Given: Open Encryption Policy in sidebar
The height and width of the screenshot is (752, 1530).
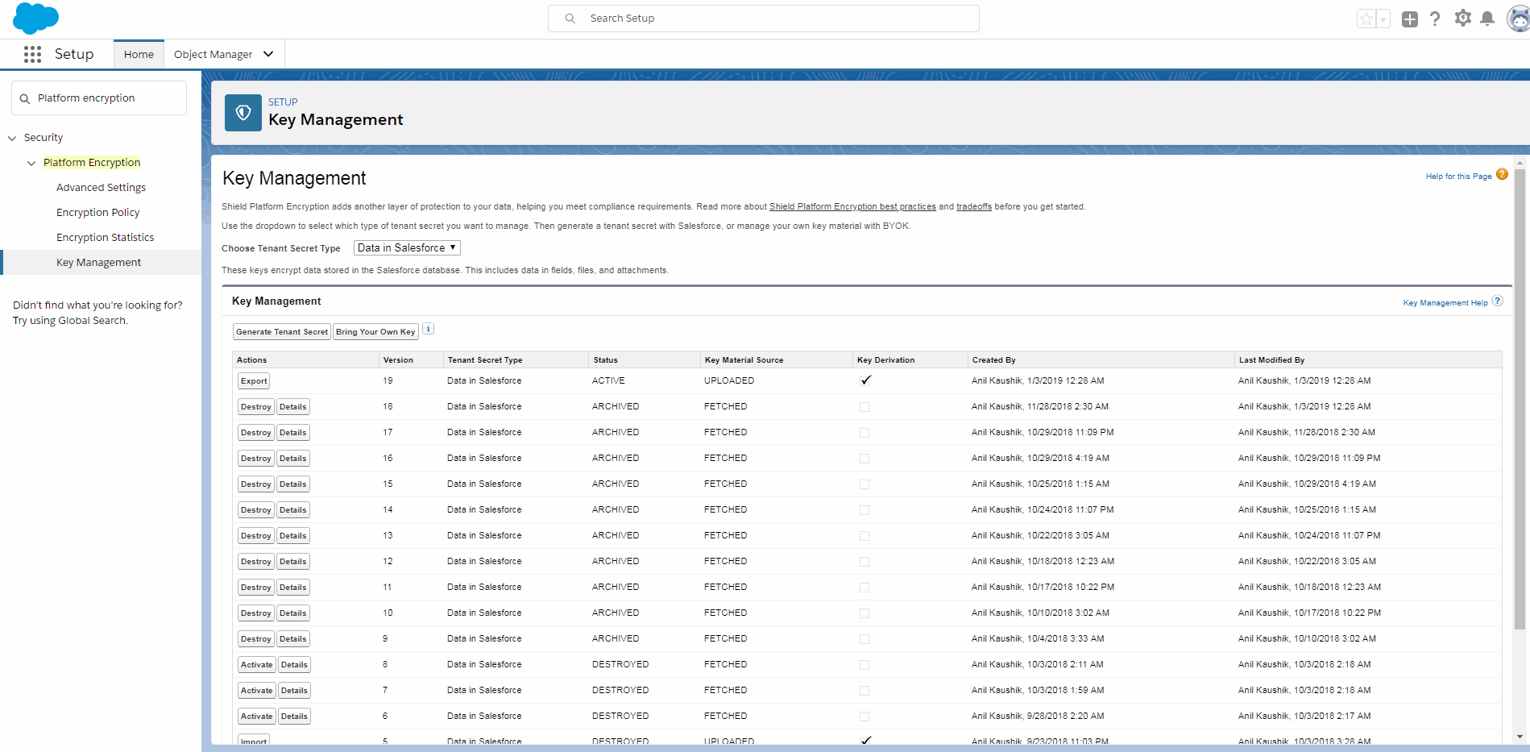Looking at the screenshot, I should click(97, 213).
